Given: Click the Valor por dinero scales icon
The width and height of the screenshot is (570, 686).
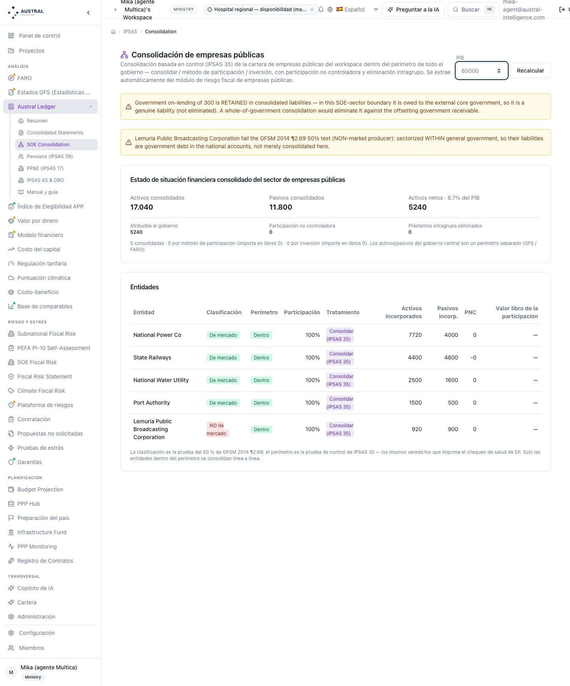Looking at the screenshot, I should [11, 221].
